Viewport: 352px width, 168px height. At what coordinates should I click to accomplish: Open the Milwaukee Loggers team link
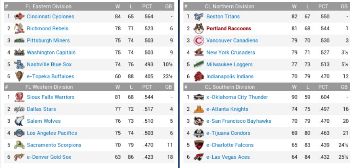pos(229,64)
